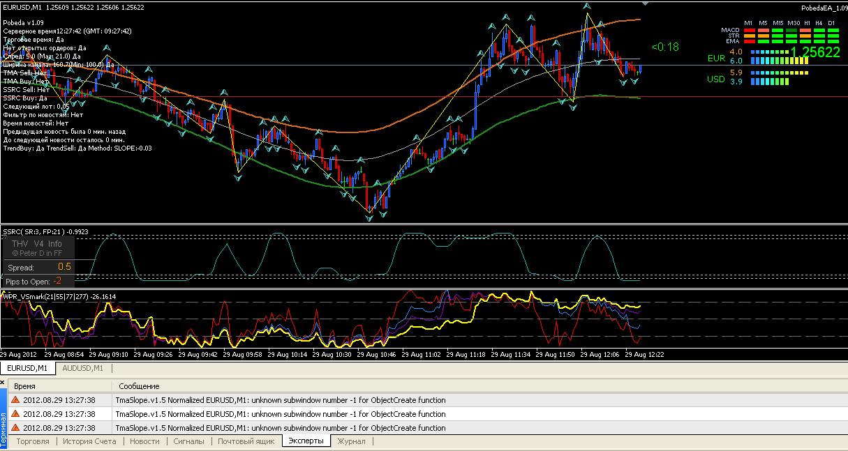Click the orange STR box under M5
848x451 pixels.
762,36
